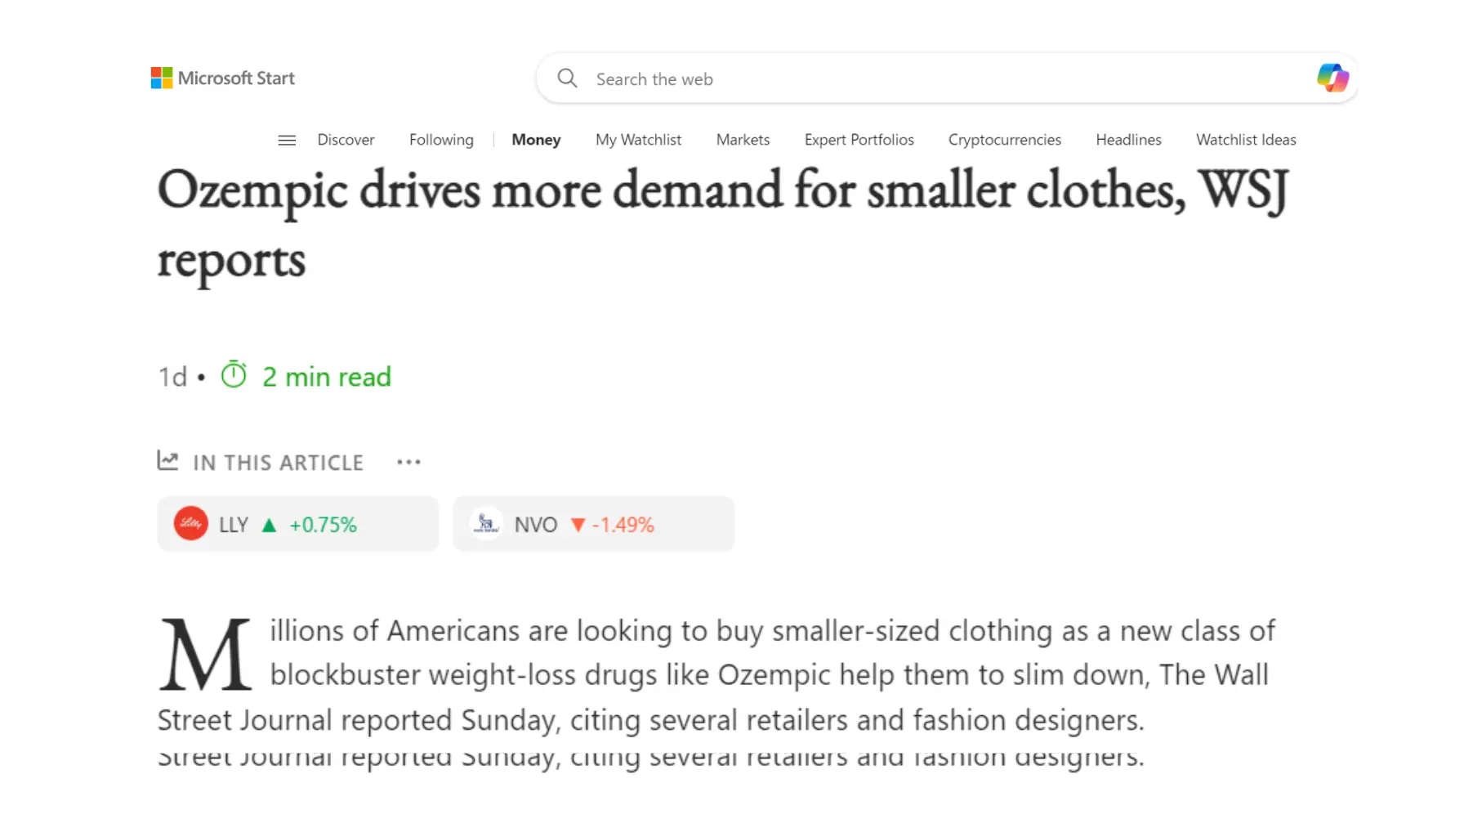View Expert Portfolios tab
This screenshot has width=1464, height=837.
pos(859,140)
